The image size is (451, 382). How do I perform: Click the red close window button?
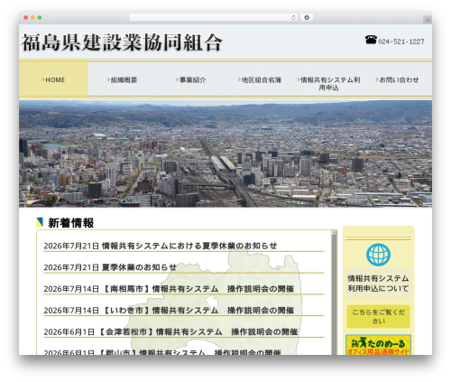[x=26, y=17]
